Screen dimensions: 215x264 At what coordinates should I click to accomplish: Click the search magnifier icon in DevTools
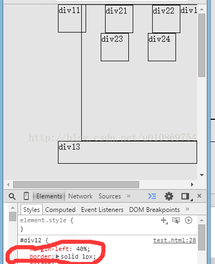pyautogui.click(x=12, y=196)
